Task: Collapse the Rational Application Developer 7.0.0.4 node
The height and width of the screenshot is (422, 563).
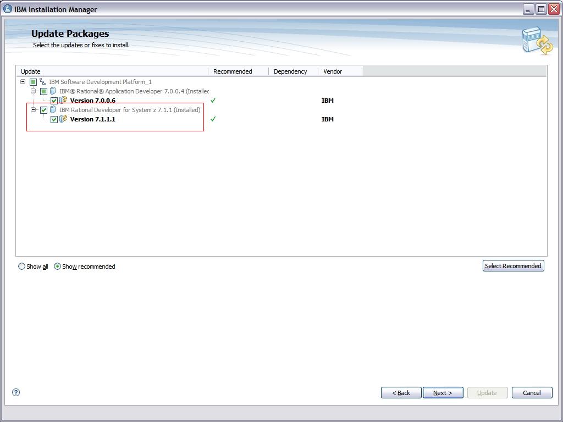Action: [33, 91]
